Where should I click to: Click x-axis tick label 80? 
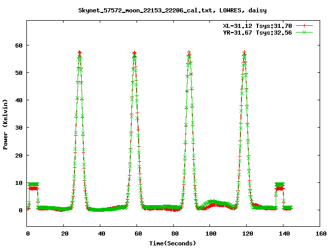click(x=175, y=234)
